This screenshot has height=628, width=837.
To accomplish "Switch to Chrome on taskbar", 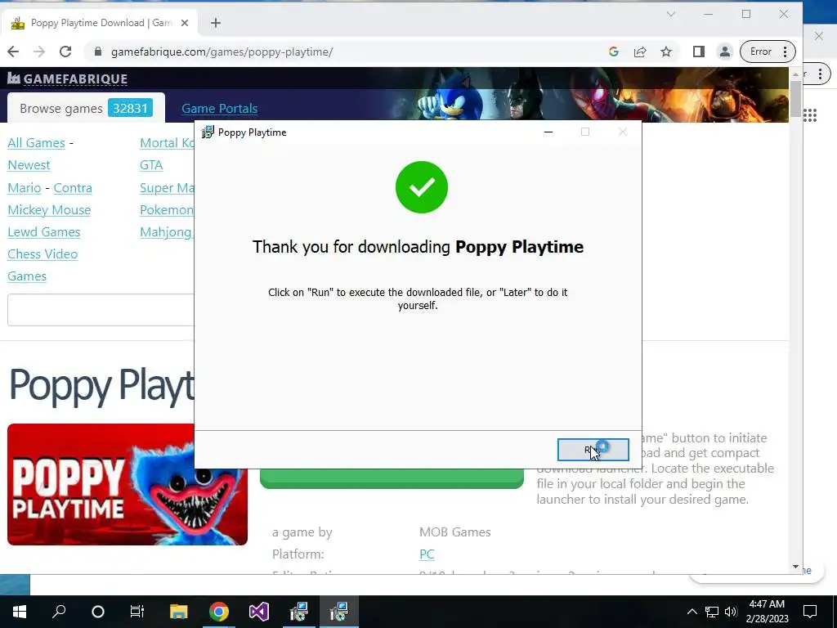I will 219,612.
